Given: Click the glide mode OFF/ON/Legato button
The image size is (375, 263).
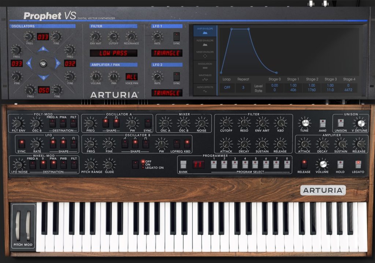Looking at the screenshot, I should click(135, 164).
